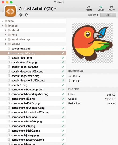The image size is (118, 145).
Task: Select the codekit-logo-white.png file
Action: pos(25,76)
